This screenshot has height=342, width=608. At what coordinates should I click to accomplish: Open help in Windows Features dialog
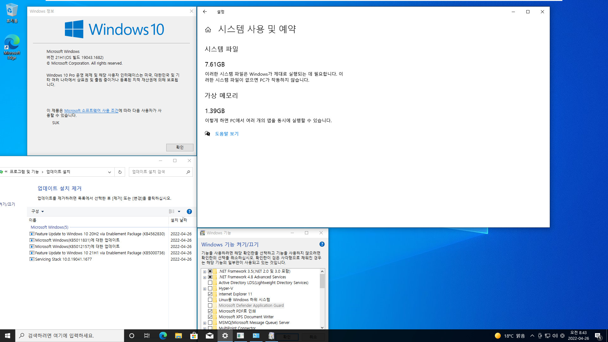(322, 244)
